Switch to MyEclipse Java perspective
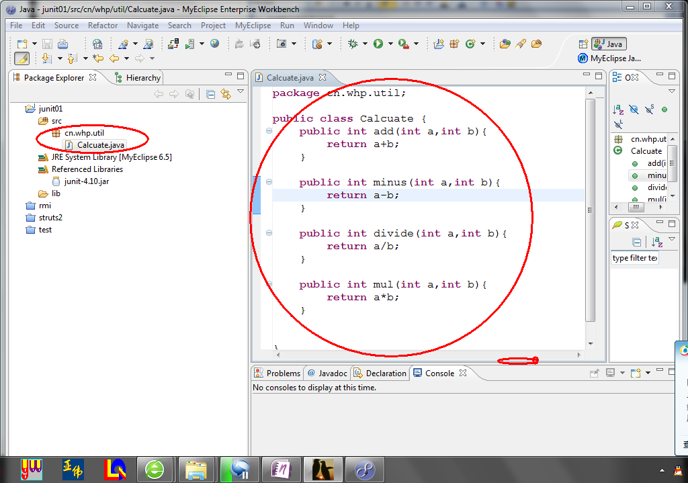Screen dimensions: 688x483 point(609,58)
